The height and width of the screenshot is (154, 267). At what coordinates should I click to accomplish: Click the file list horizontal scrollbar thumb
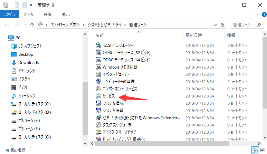click(162, 144)
